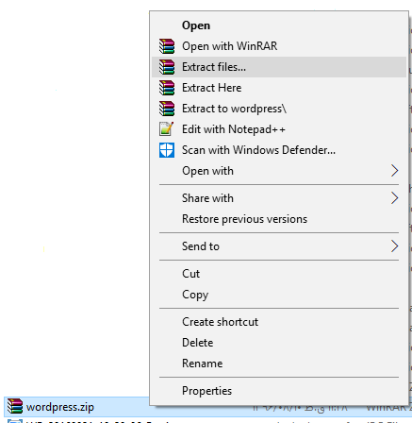Select the wordpress.zip archive icon
412x423 pixels.
(x=15, y=406)
